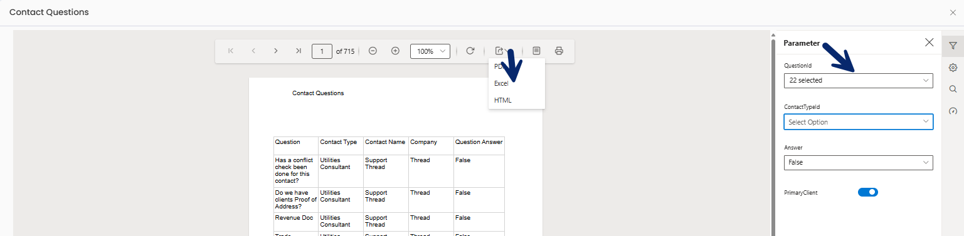This screenshot has height=236, width=964.
Task: Click the 'Has a conflict check' question cell
Action: (296, 171)
